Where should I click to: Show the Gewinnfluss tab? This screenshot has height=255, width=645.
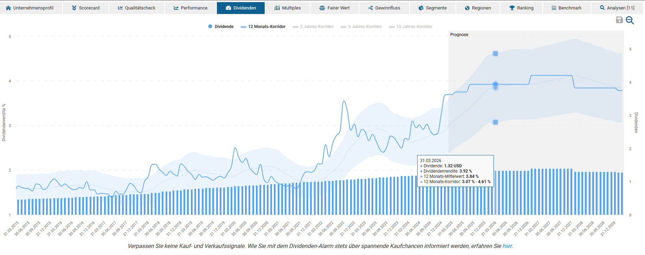[384, 8]
